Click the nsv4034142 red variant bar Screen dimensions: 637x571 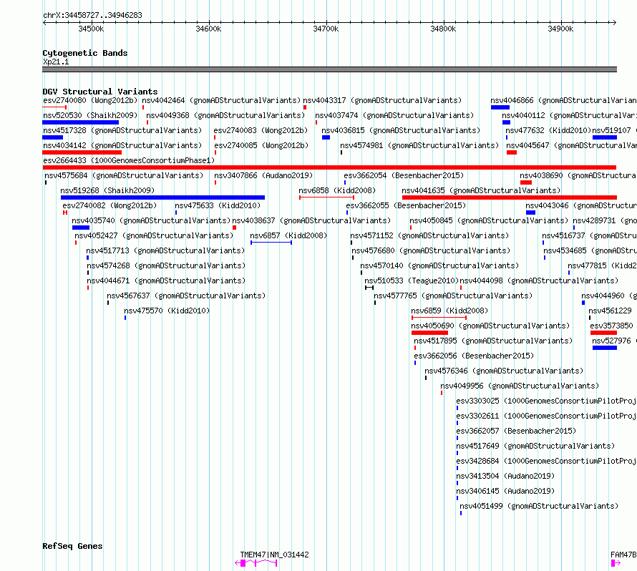click(82, 152)
